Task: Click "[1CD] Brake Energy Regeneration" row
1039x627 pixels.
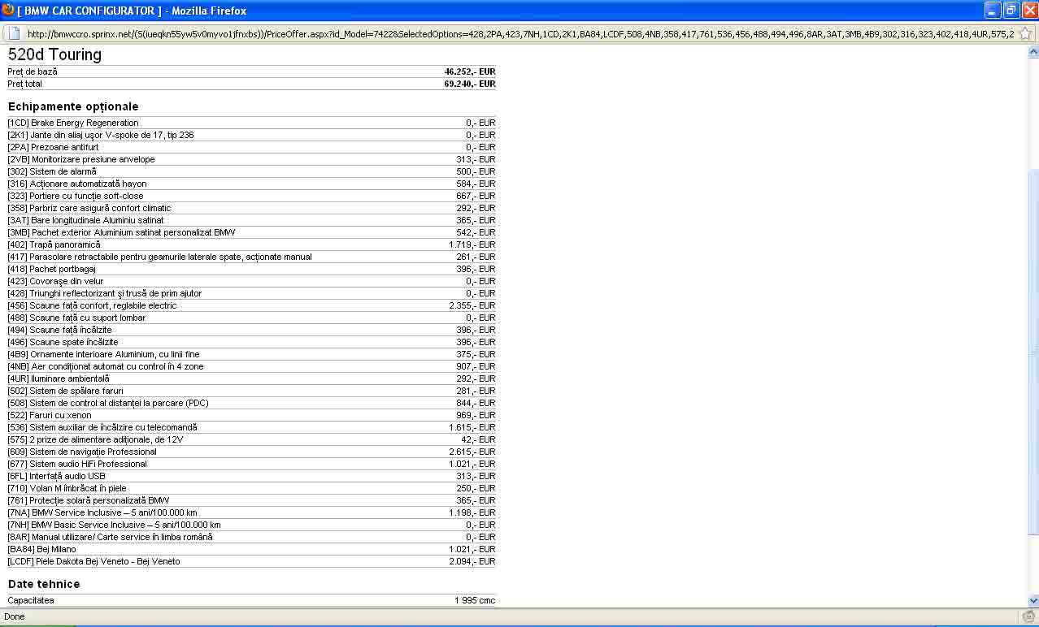Action: click(x=251, y=123)
